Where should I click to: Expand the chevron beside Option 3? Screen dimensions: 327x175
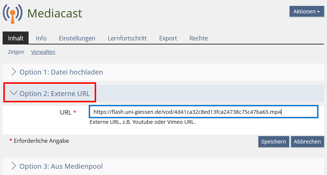tap(13, 166)
